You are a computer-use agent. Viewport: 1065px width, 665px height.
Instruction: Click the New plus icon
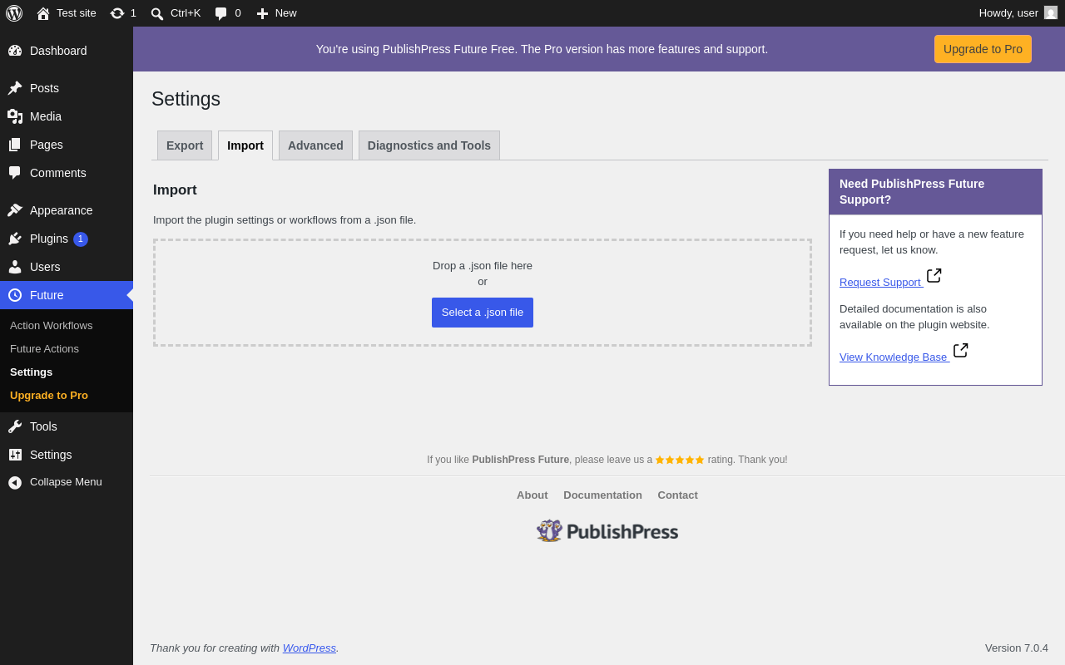(x=262, y=13)
